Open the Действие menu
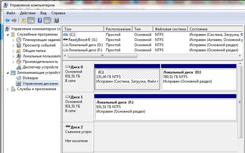This screenshot has width=245, height=153. coord(28,13)
